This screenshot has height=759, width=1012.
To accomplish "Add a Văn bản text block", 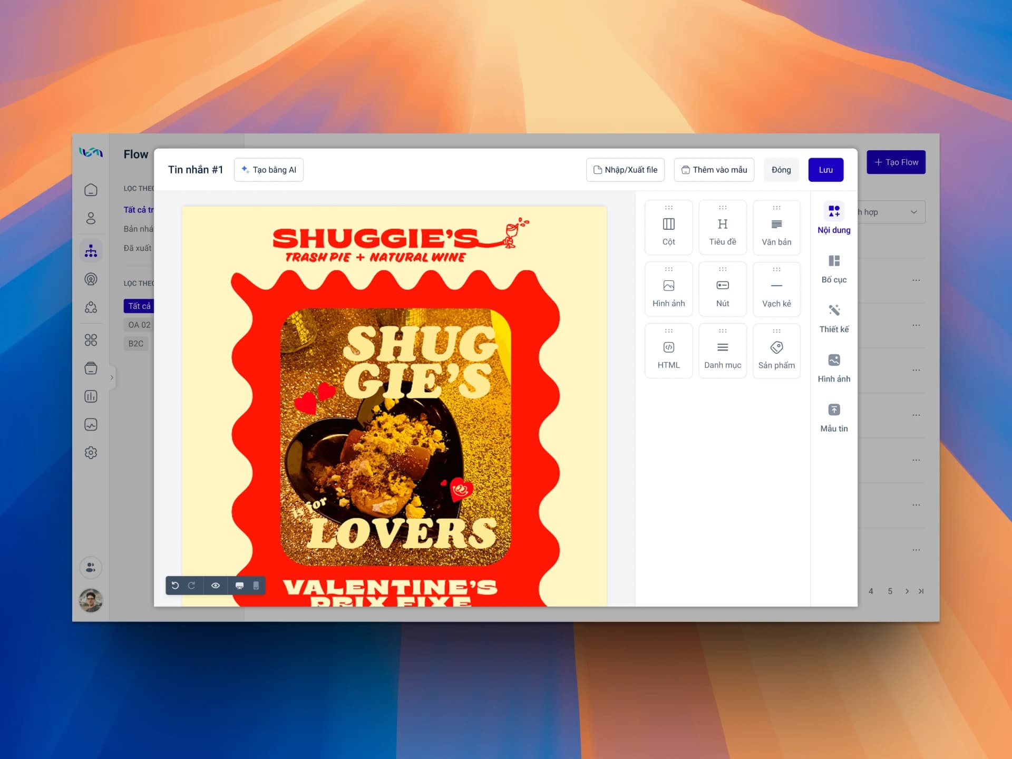I will [776, 227].
